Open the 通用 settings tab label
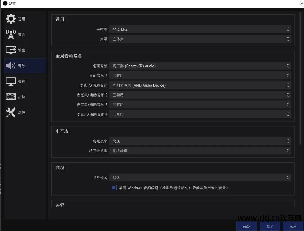 point(21,19)
